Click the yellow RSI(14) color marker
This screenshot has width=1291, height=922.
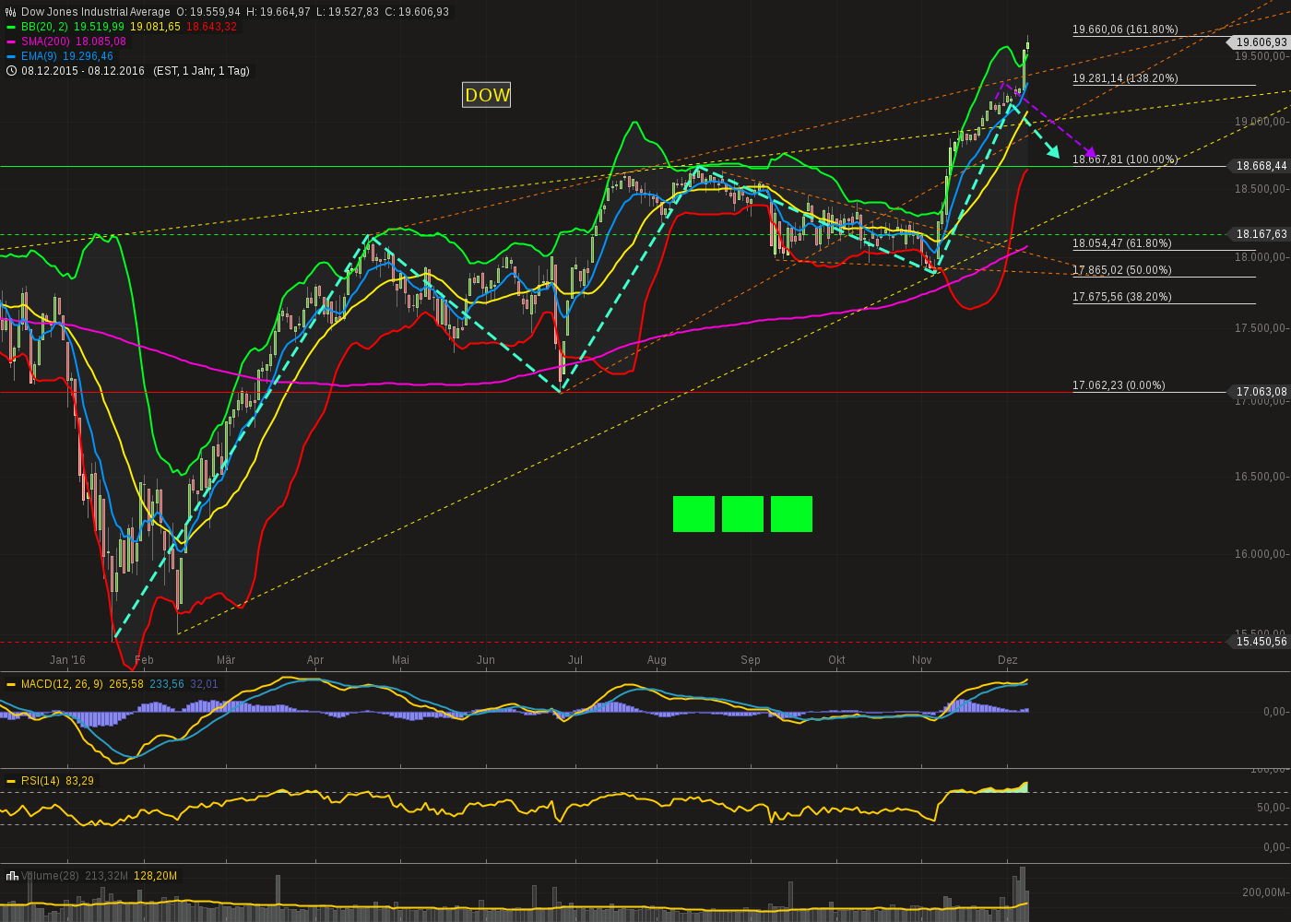coord(11,781)
